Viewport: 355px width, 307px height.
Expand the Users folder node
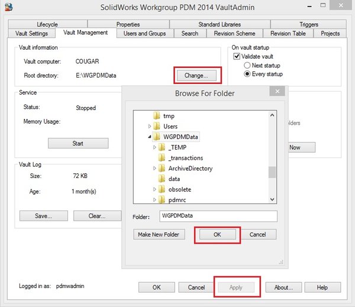(x=150, y=127)
